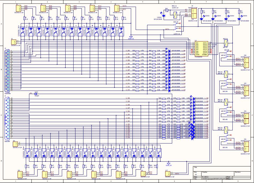Click the Revision field in the title block
Screen dimensions: 254x183
(x=242, y=173)
